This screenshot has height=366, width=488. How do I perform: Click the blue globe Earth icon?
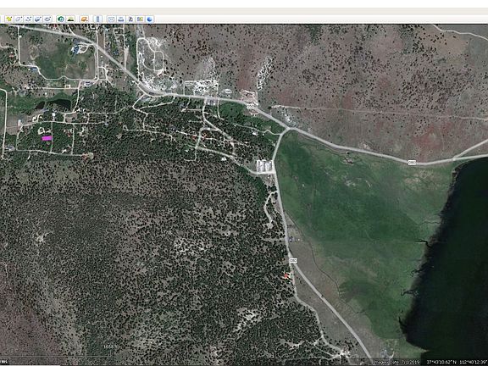click(x=150, y=19)
